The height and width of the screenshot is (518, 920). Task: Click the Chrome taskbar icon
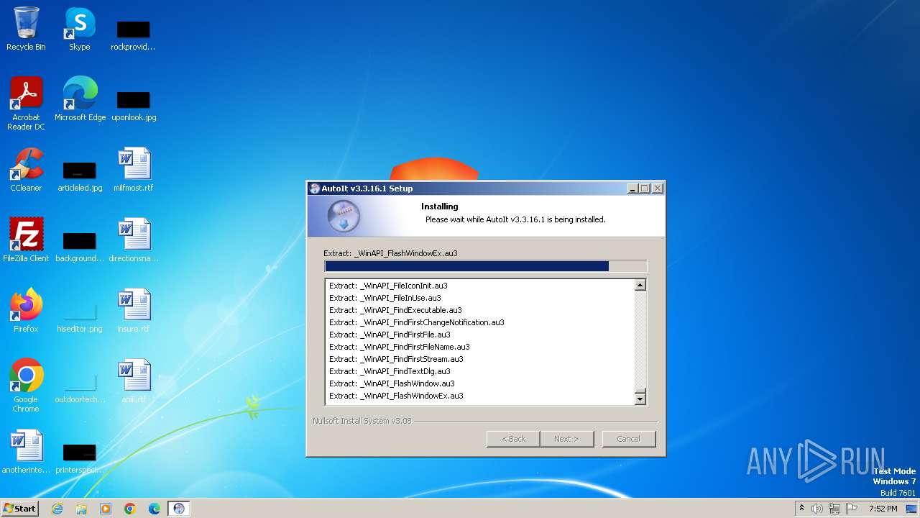tap(130, 509)
